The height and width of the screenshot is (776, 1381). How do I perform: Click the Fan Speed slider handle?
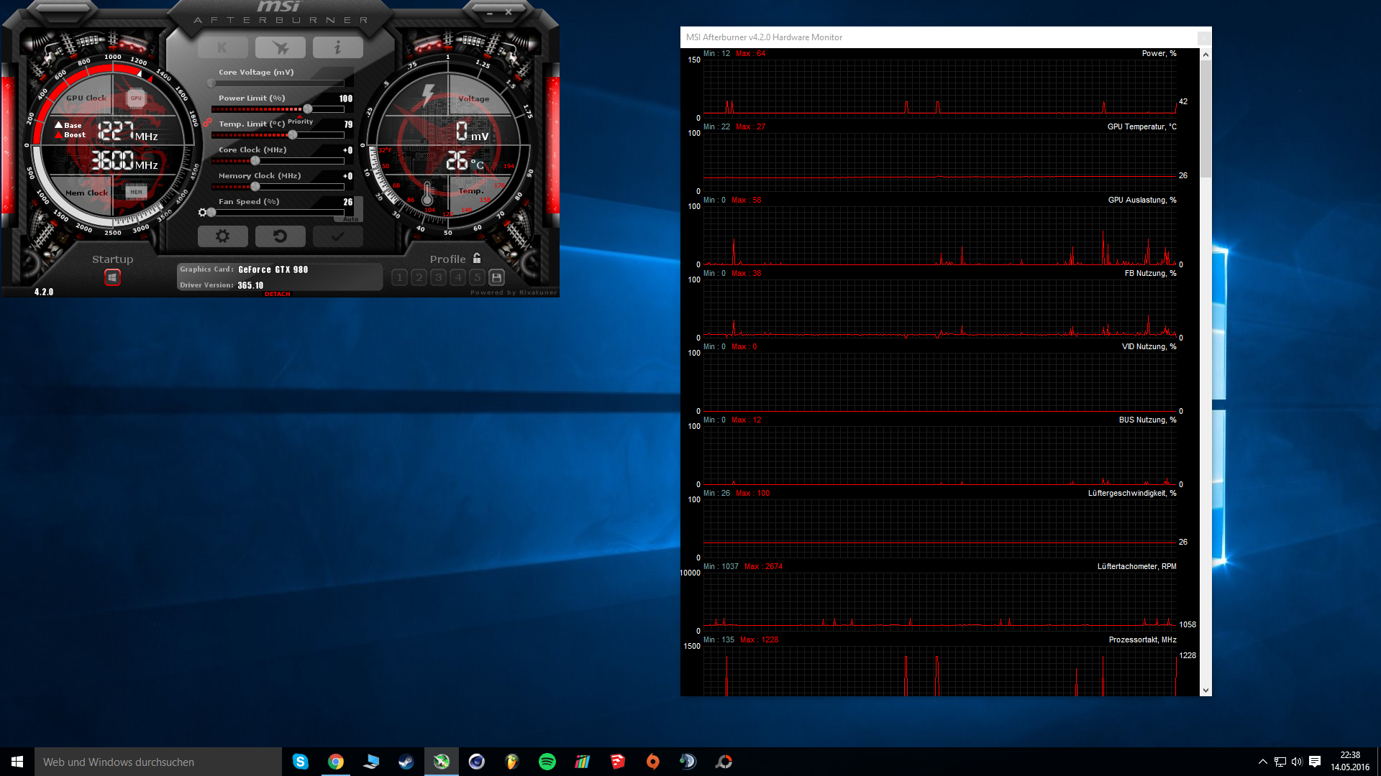point(211,213)
